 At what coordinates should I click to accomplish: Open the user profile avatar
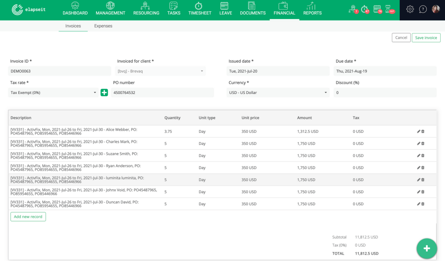click(435, 9)
